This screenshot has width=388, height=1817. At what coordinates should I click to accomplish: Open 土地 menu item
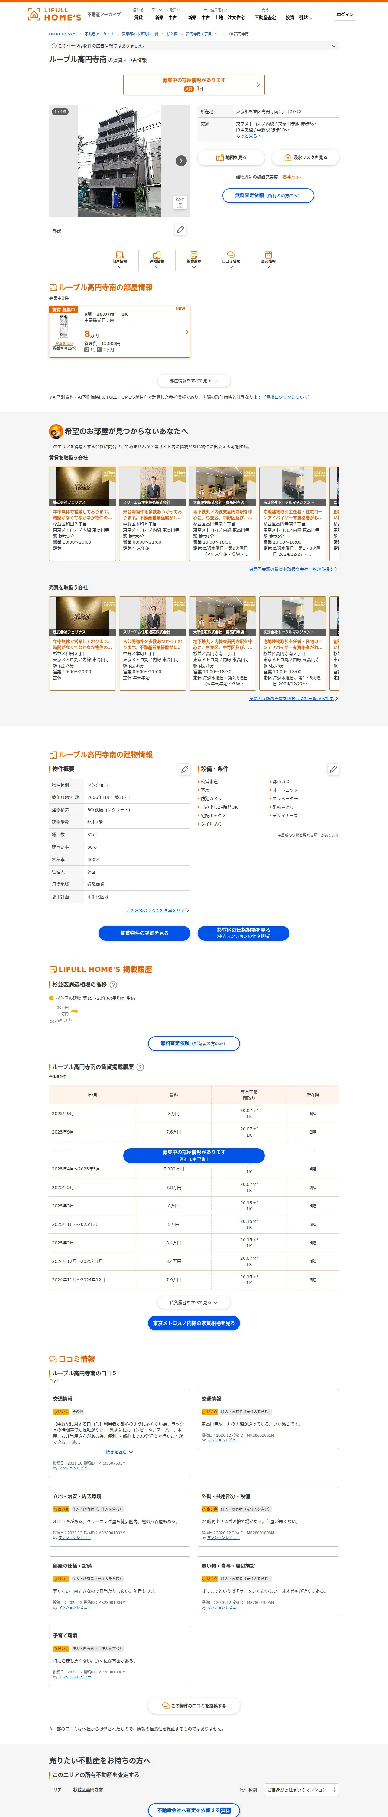pyautogui.click(x=219, y=18)
